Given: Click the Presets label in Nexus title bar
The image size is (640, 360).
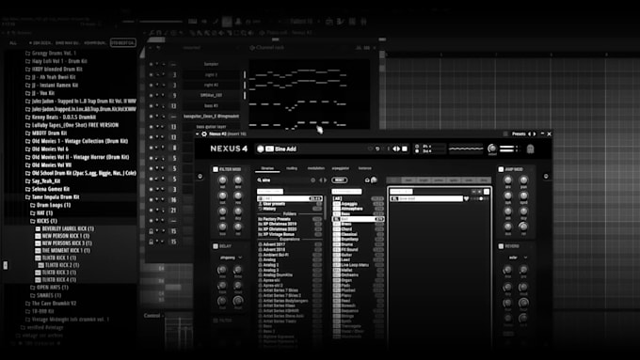Looking at the screenshot, I should (x=519, y=133).
